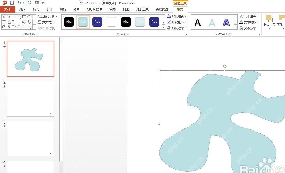The height and width of the screenshot is (173, 285).
Task: Switch to the 百度网盘 tab
Action: tap(162, 9)
